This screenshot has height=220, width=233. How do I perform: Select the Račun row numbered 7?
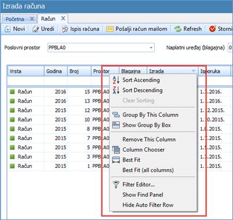[x=59, y=138]
